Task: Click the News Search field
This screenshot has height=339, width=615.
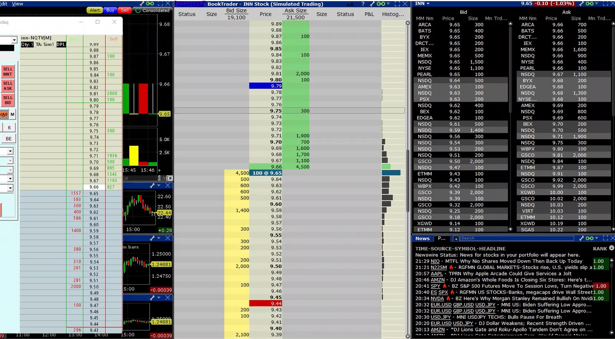Action: point(517,238)
